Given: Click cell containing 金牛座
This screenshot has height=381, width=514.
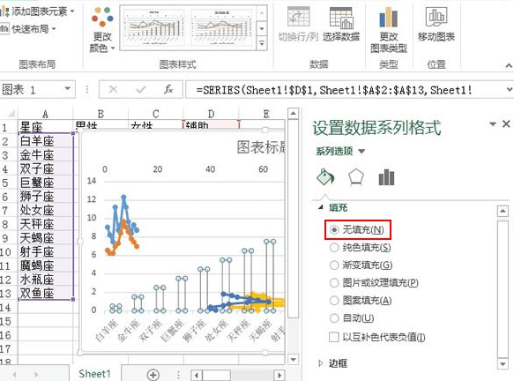Looking at the screenshot, I should pos(45,154).
